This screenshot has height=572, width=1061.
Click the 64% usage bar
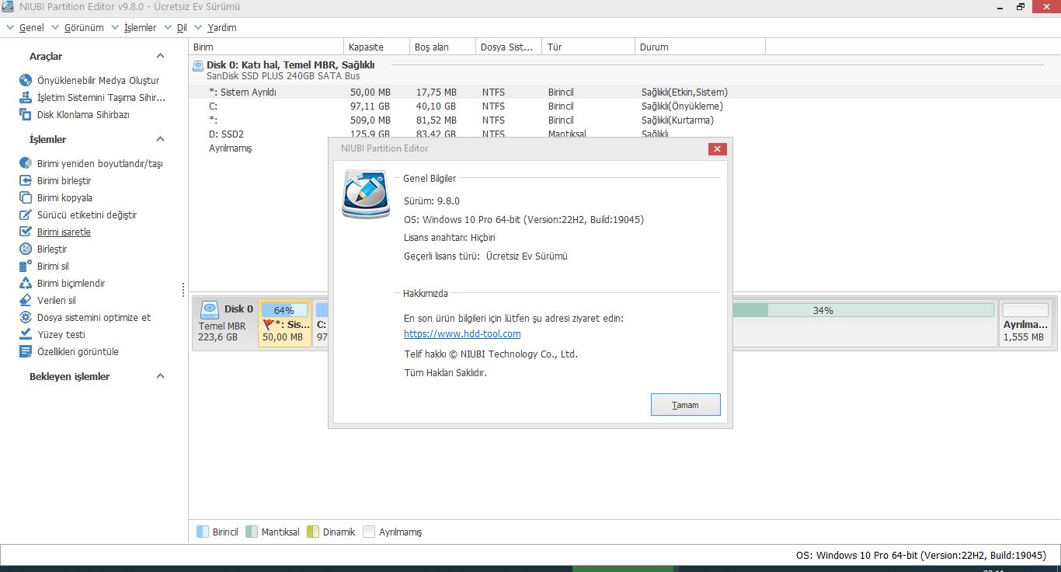[285, 310]
